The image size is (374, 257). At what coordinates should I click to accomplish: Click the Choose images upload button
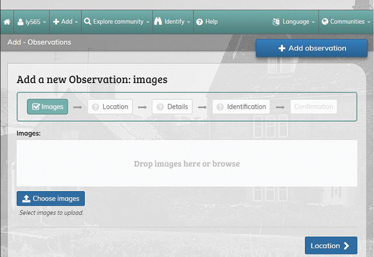pyautogui.click(x=51, y=198)
